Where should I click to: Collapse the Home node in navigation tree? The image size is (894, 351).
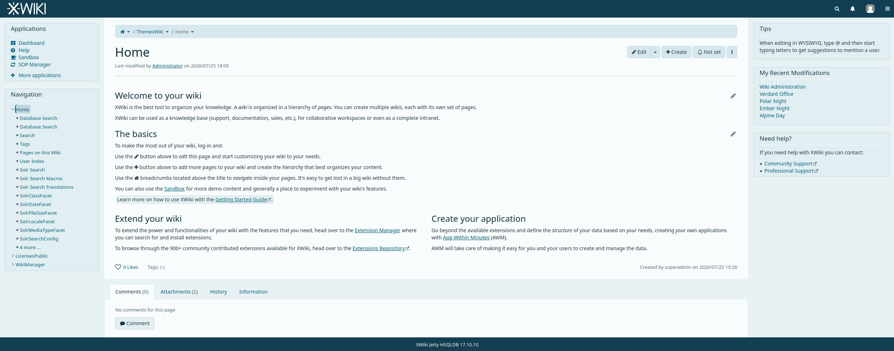click(13, 109)
